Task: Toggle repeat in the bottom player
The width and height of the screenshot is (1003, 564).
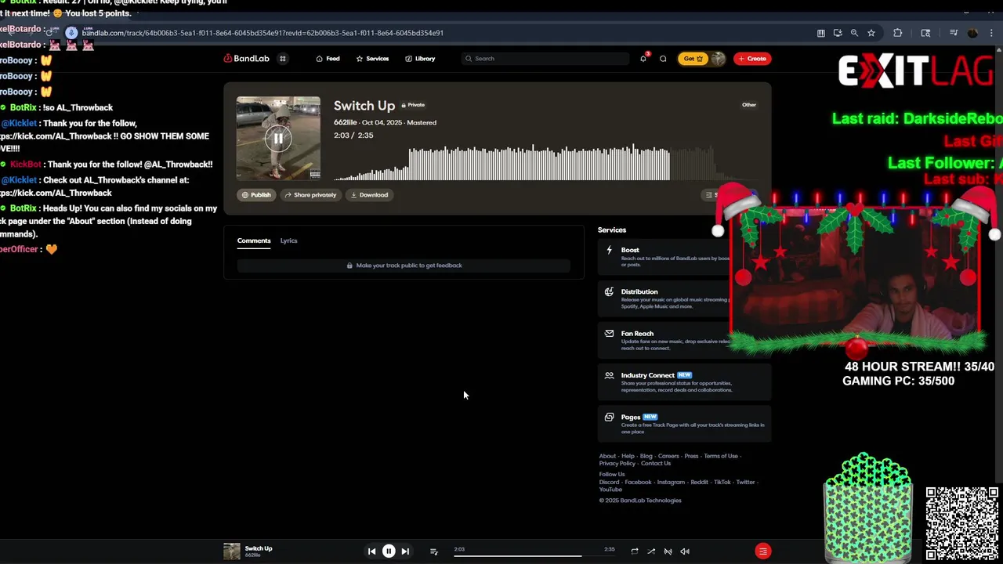Action: [634, 551]
